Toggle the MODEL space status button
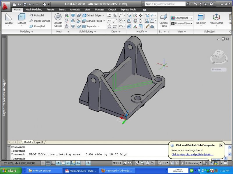The width and height of the screenshot is (233, 174). [117, 163]
